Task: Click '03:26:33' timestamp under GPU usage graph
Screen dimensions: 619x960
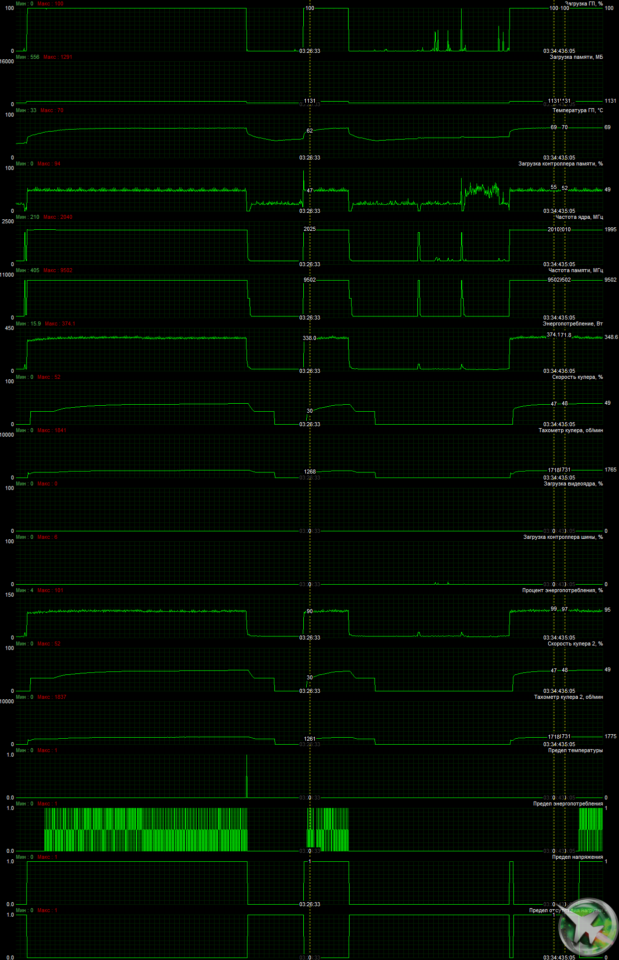Action: [x=310, y=51]
